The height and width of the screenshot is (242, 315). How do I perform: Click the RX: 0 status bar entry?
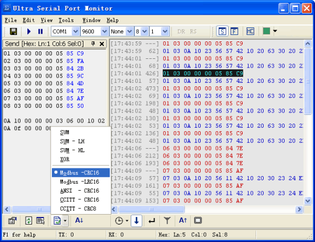[x=116, y=235]
